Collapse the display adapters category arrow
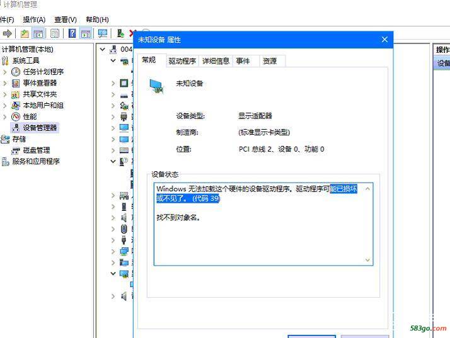Screen dimensions: 450x338 pos(113,274)
